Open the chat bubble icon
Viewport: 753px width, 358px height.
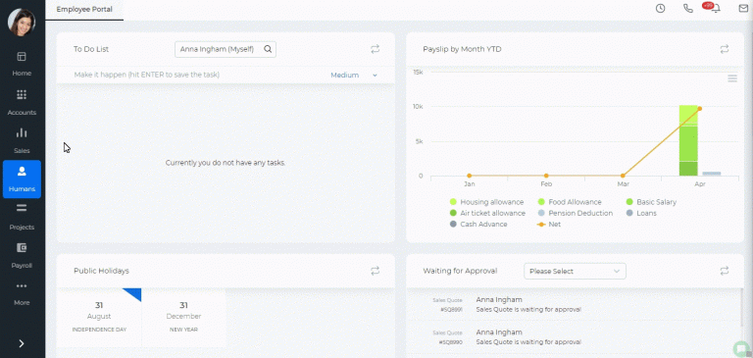(742, 349)
